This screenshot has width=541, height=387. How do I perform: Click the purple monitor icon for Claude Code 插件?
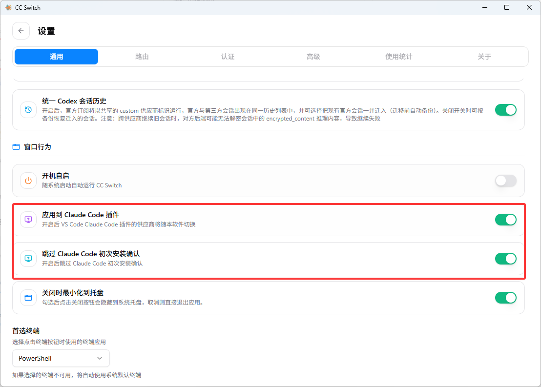pyautogui.click(x=28, y=220)
